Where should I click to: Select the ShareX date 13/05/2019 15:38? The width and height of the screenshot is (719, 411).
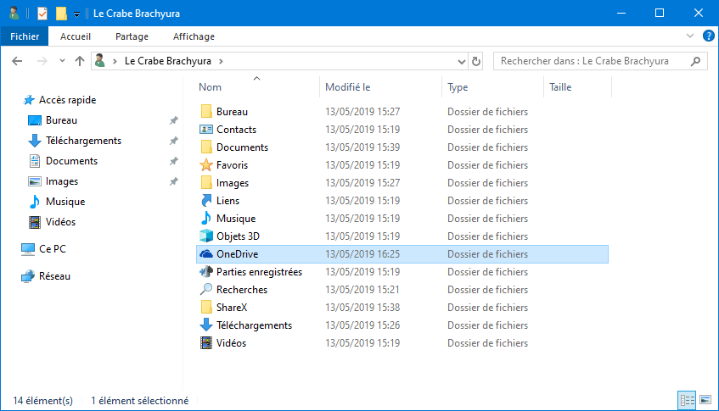pyautogui.click(x=362, y=308)
